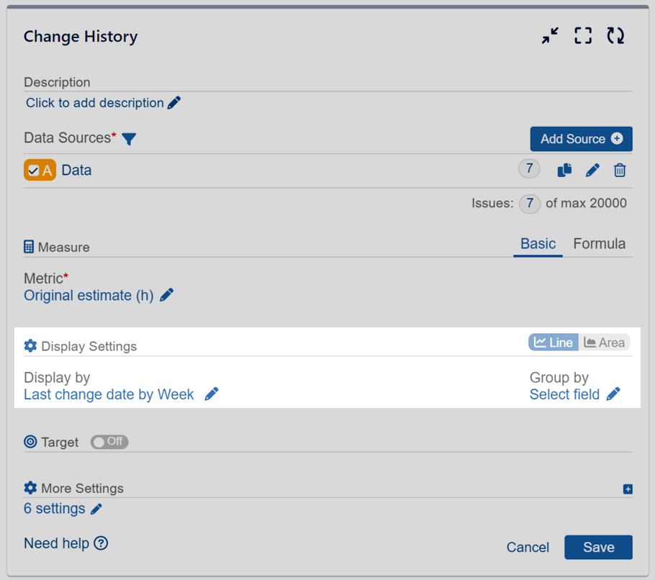Switch chart type to Area
This screenshot has width=655, height=580.
pos(604,343)
